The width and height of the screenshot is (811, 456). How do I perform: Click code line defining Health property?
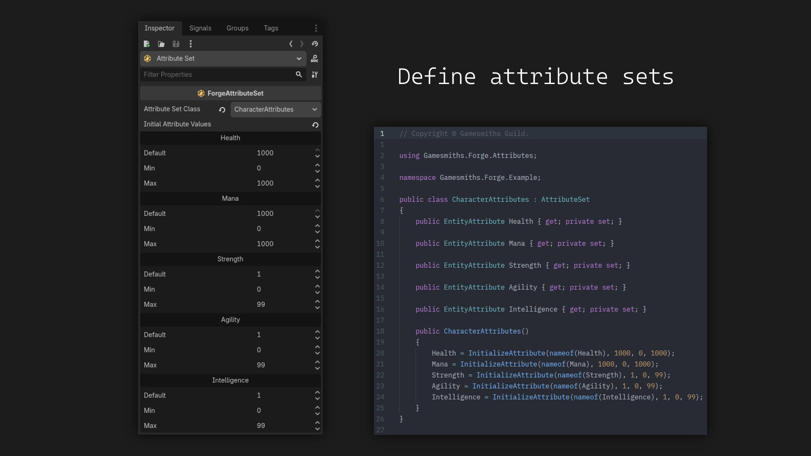(519, 221)
